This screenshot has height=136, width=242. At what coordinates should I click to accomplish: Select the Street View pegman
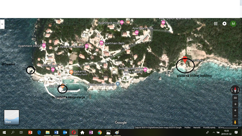[235, 122]
